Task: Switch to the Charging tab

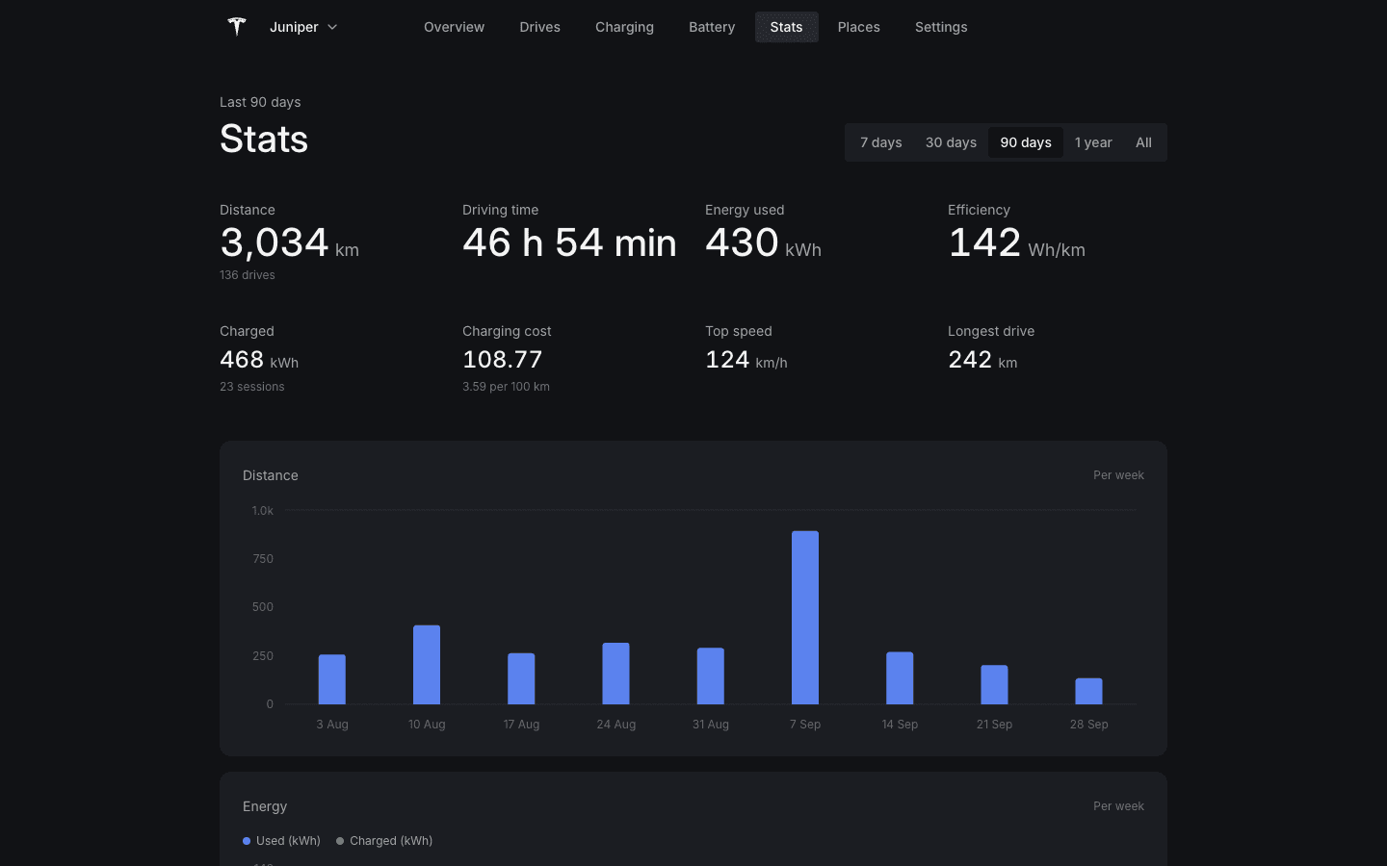Action: (624, 27)
